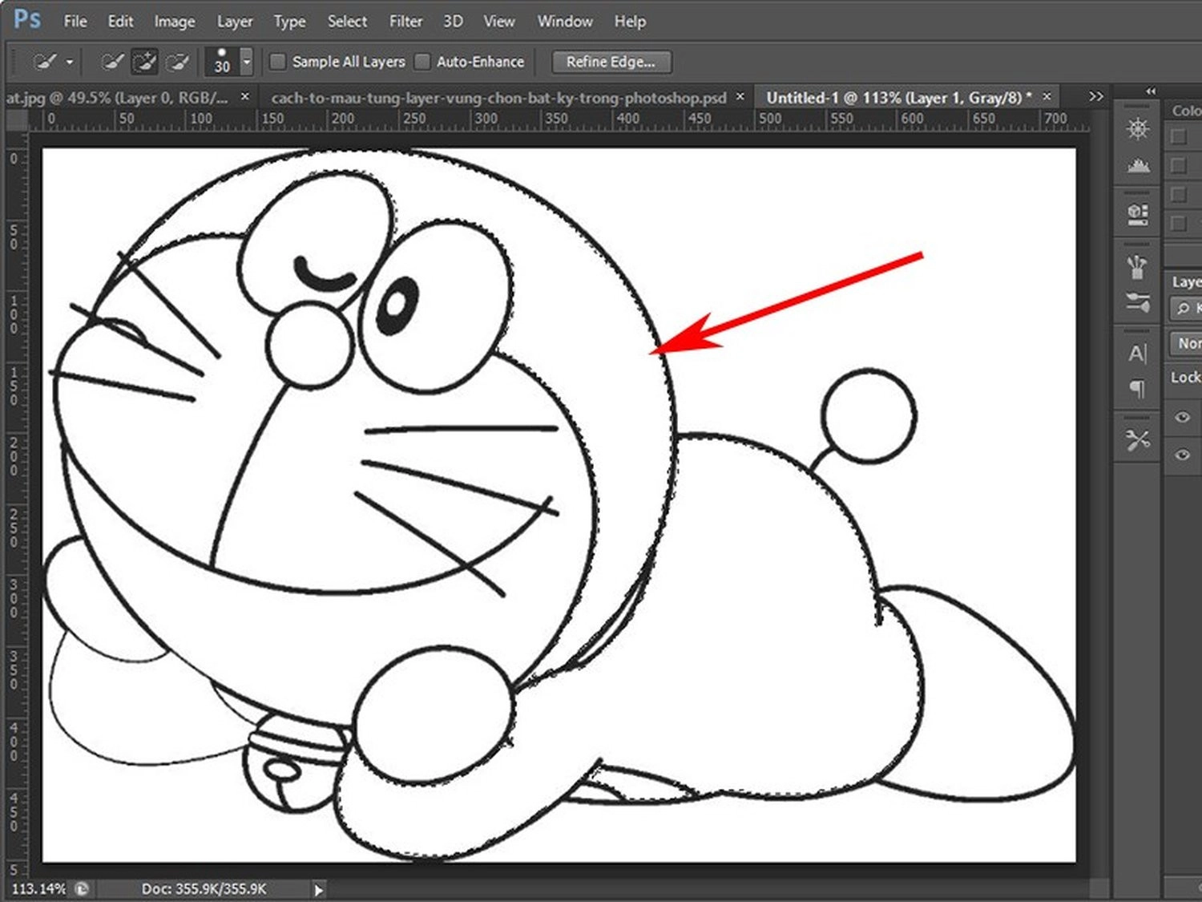Screen dimensions: 1202x902
Task: Open the Quick Selection tool preset picker
Action: click(46, 62)
